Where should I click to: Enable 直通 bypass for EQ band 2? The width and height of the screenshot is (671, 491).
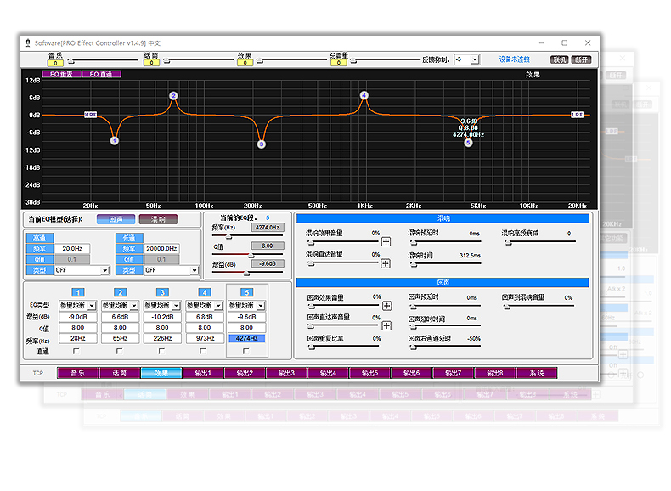tap(119, 351)
